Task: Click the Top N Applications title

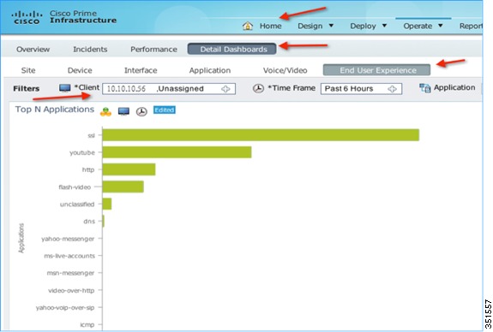Action: tap(55, 110)
